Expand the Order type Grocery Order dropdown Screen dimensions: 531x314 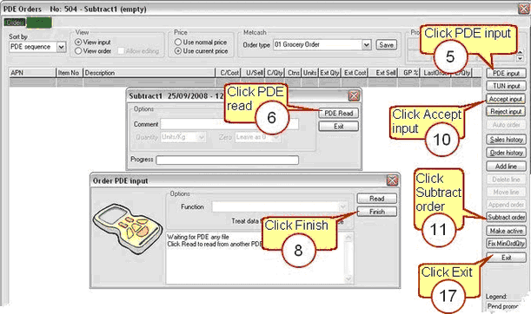(366, 44)
